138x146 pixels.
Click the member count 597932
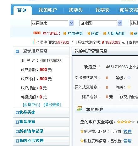coord(63,42)
